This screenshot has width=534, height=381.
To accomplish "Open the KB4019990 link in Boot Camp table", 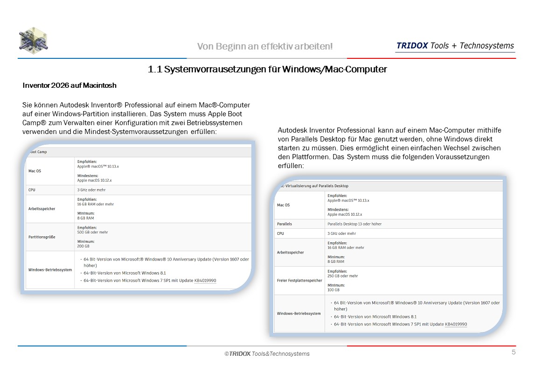I will pos(205,281).
